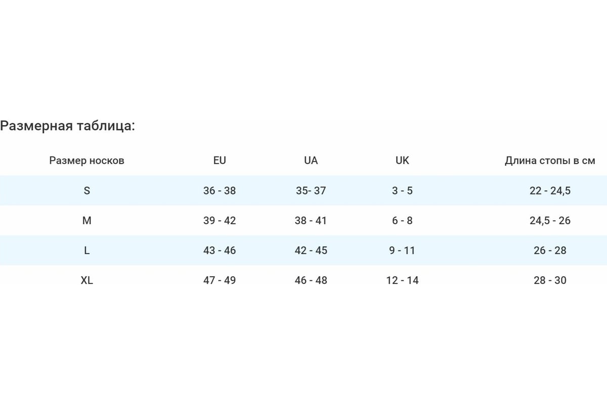Click the EU column header
The image size is (607, 404).
point(220,161)
